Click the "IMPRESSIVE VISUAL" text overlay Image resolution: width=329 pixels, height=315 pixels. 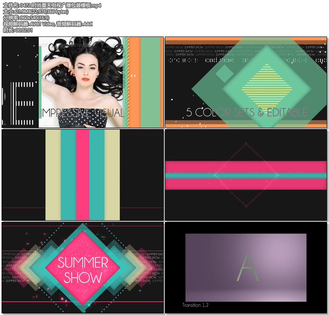(x=83, y=113)
